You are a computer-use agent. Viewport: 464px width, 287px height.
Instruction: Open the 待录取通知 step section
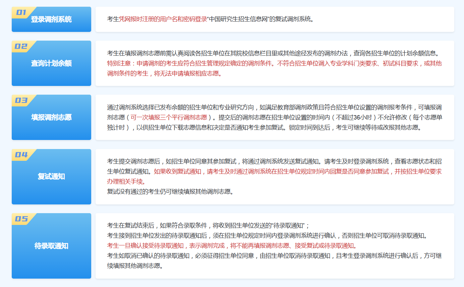click(51, 245)
